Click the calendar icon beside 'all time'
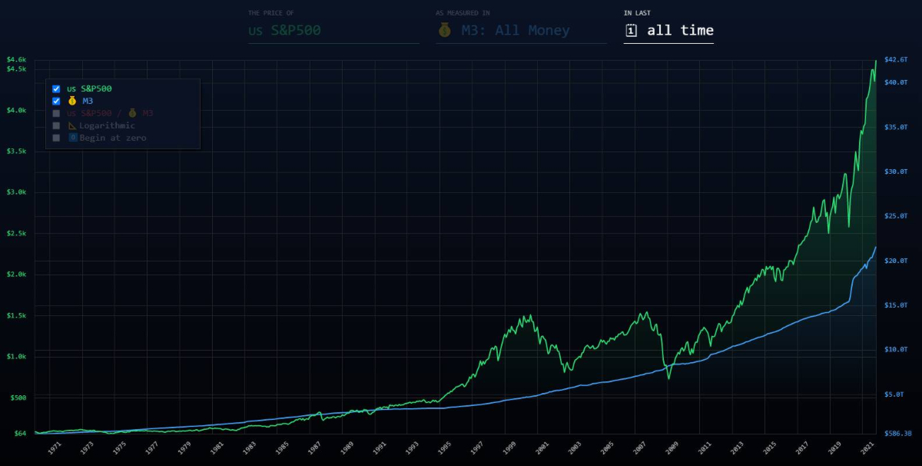922x466 pixels. click(632, 31)
